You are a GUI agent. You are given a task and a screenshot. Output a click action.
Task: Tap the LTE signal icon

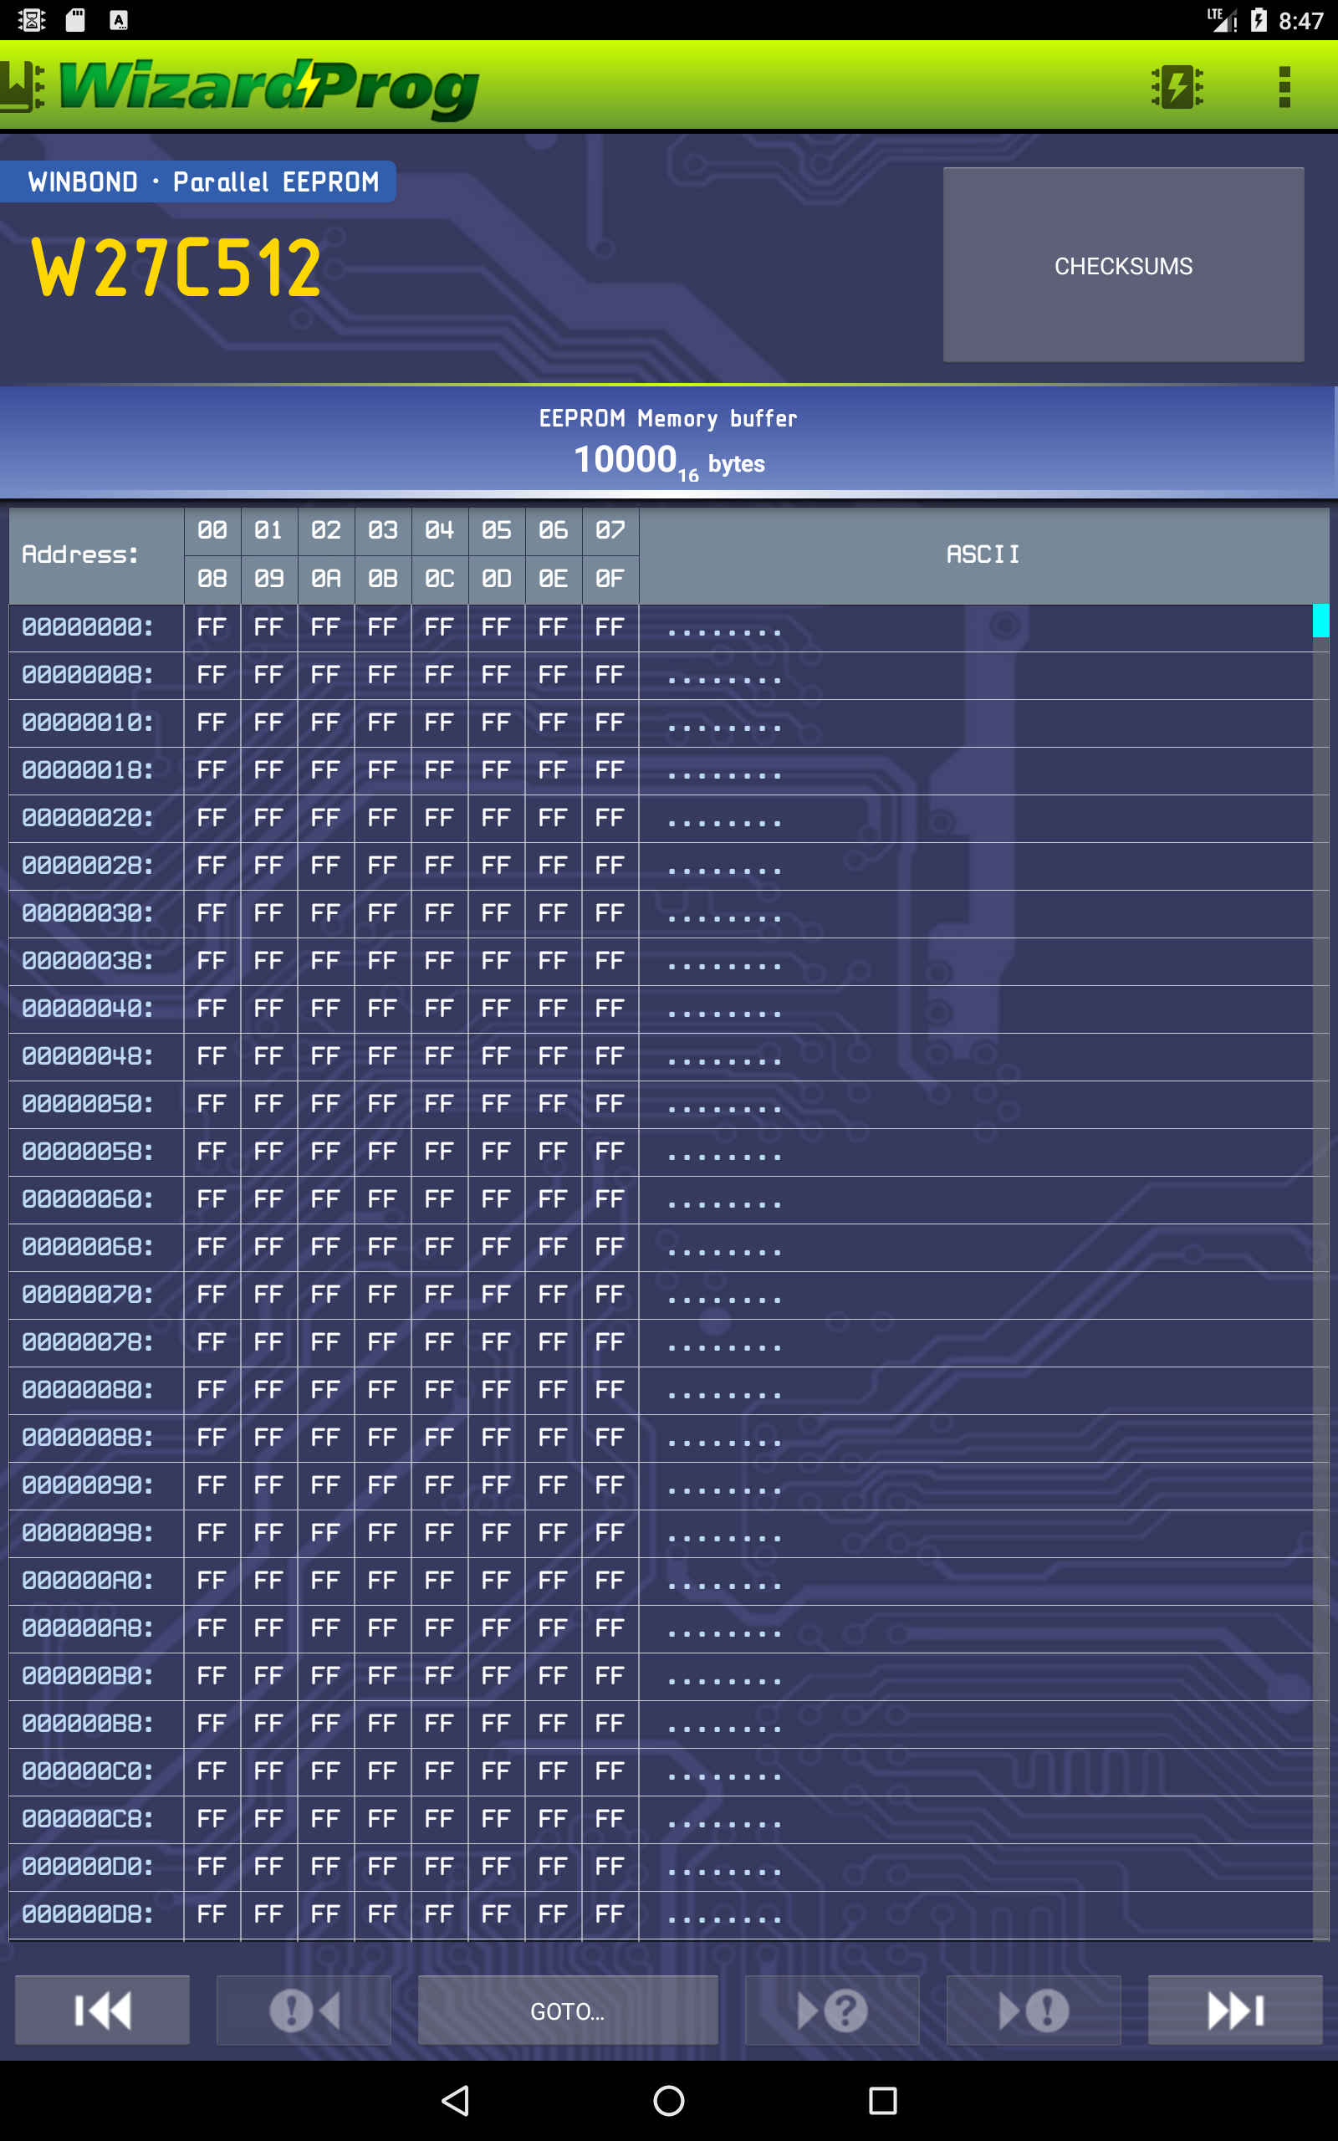pyautogui.click(x=1222, y=19)
